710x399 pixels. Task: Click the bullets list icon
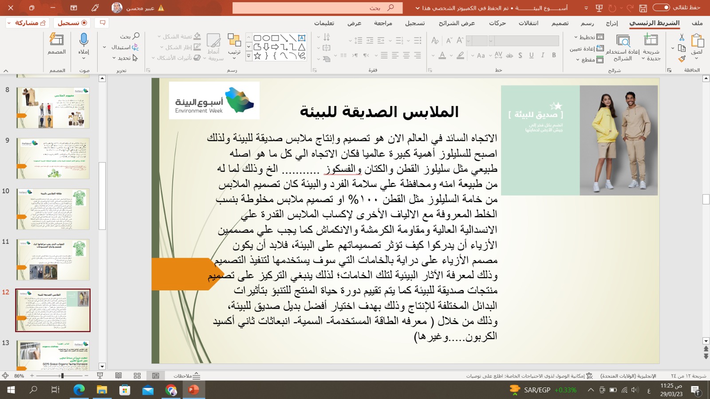pos(418,41)
